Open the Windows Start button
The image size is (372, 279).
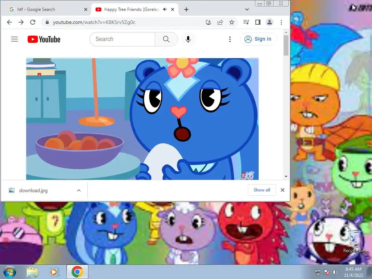9,272
